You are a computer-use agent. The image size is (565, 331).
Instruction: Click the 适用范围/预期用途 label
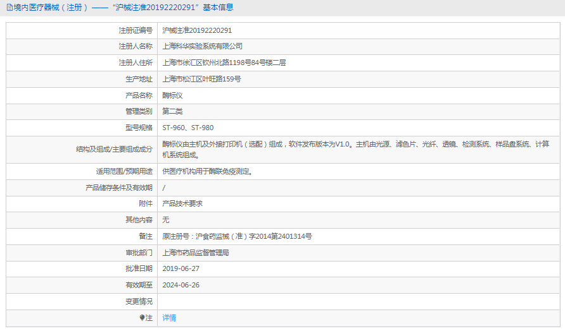tap(124, 172)
